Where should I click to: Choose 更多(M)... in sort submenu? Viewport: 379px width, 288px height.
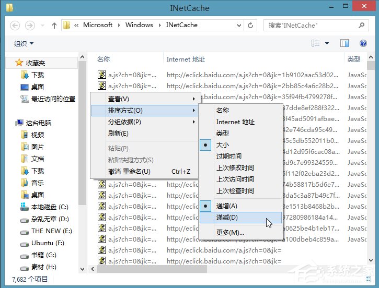coord(230,232)
